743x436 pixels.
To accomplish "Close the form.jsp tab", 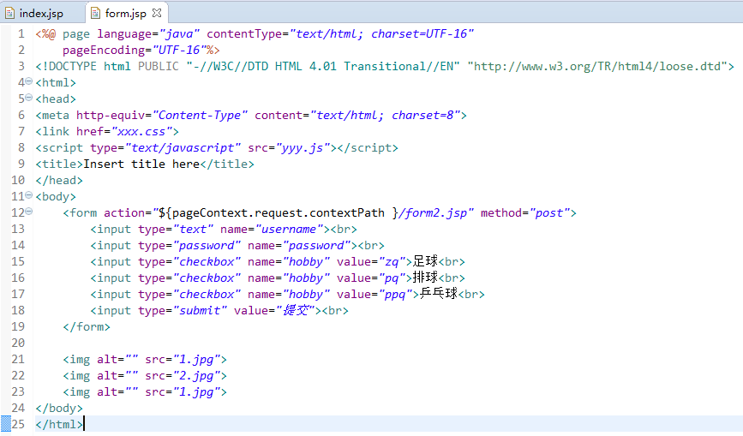I will pyautogui.click(x=157, y=13).
